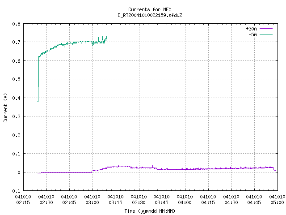The width and height of the screenshot is (286, 215).
Task: Click the "Time (yymmdd HH:MM)" x-axis title
Action: pos(150,211)
